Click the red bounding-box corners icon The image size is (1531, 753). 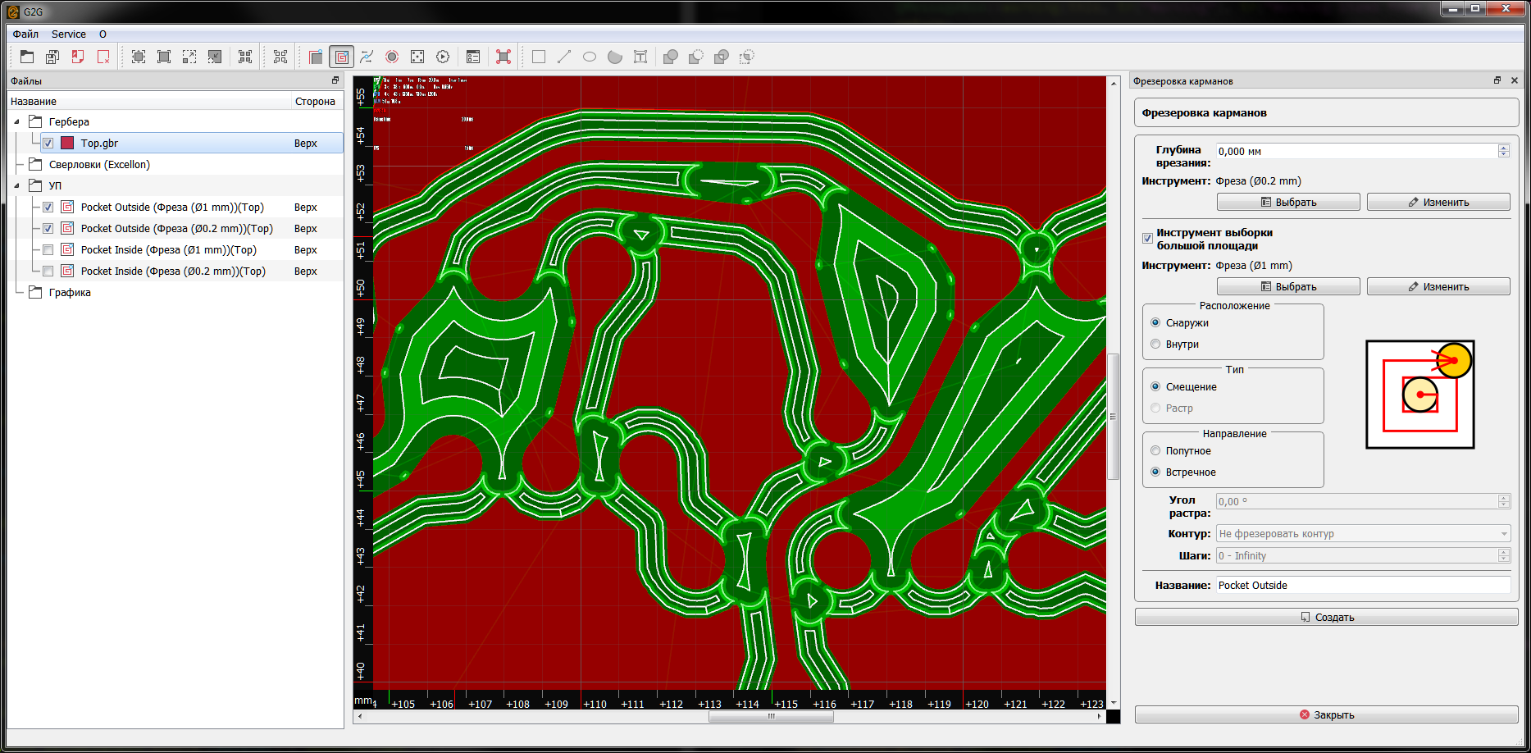(x=503, y=57)
